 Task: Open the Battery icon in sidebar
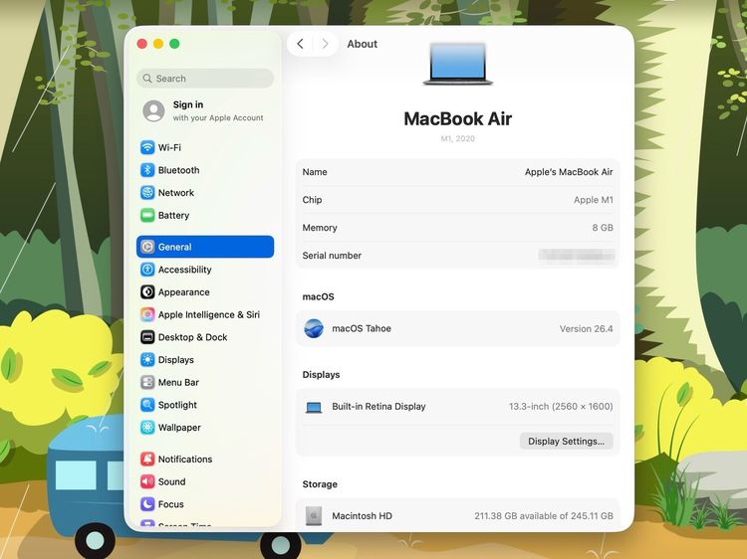pos(147,215)
